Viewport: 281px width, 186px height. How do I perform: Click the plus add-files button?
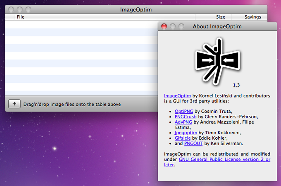[14, 104]
